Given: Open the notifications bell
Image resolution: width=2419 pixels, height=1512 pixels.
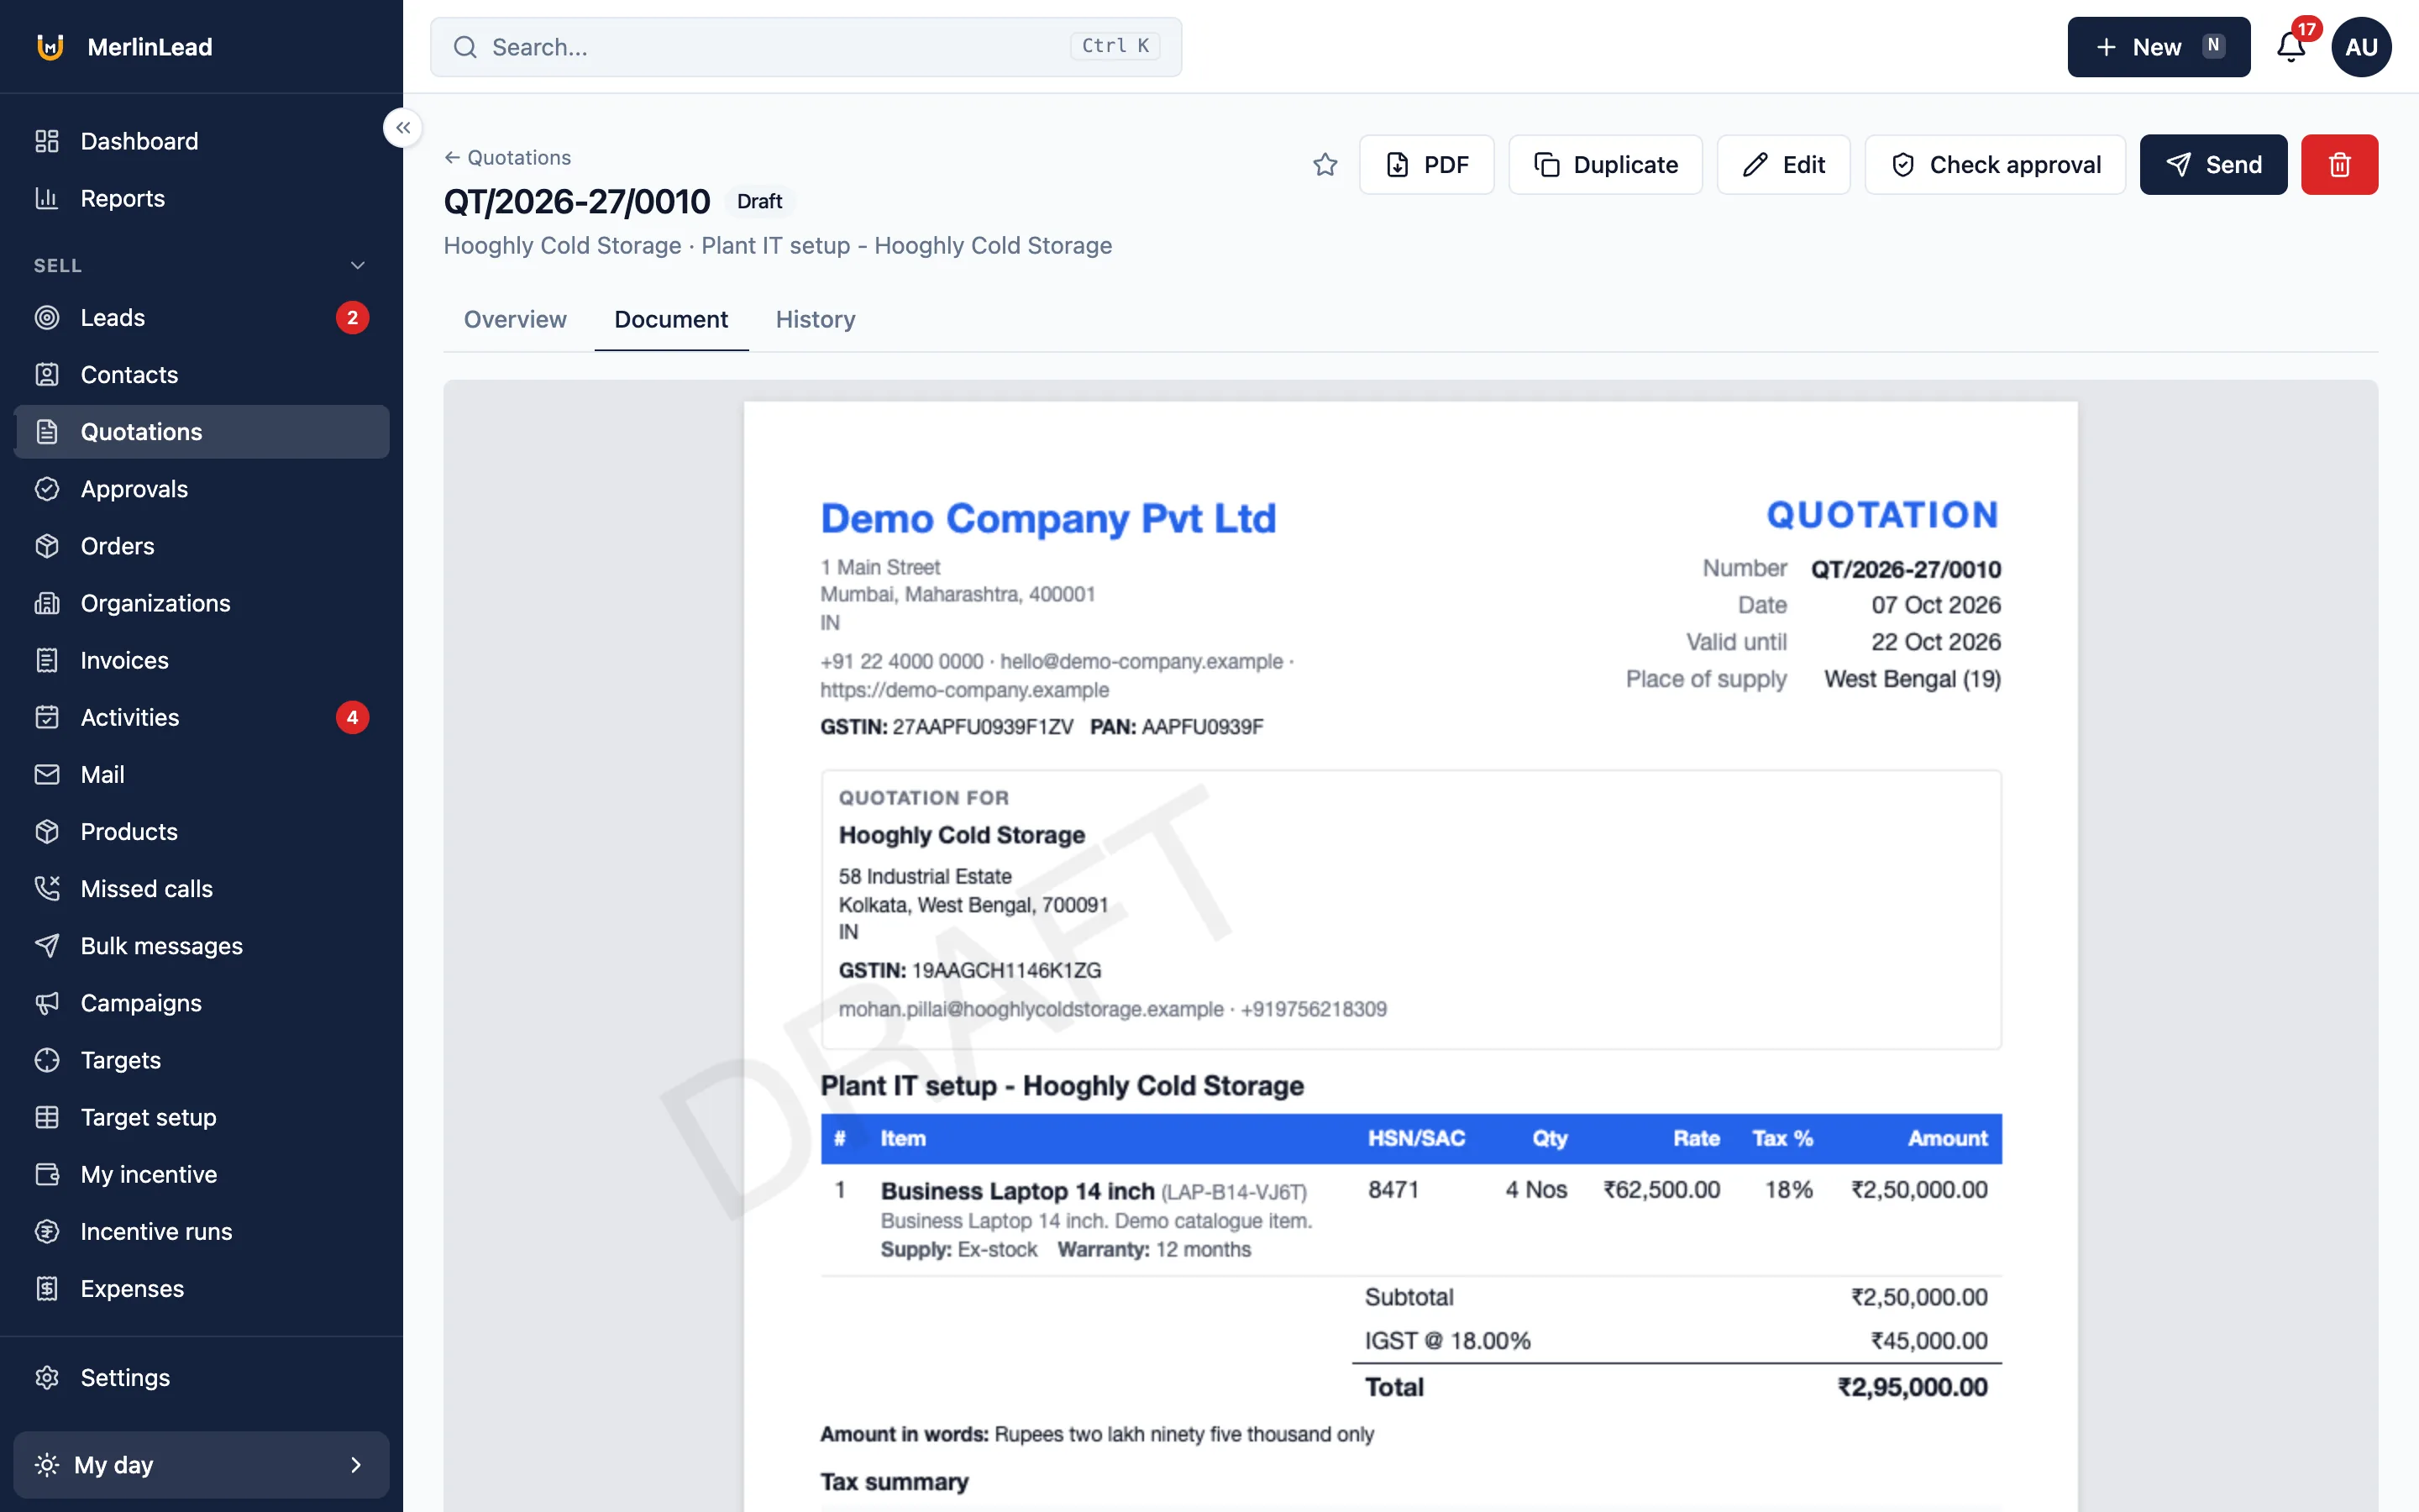Looking at the screenshot, I should tap(2290, 47).
